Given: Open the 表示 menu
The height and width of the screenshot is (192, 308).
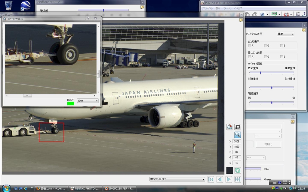Looking at the screenshot, I should coord(218,8).
